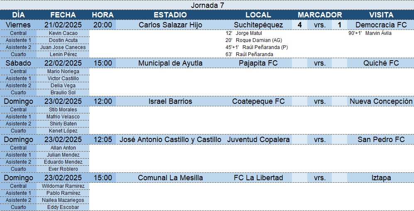Screen dimensions: 414x211
Task: Click the ESTADIO column header
Action: pos(170,15)
